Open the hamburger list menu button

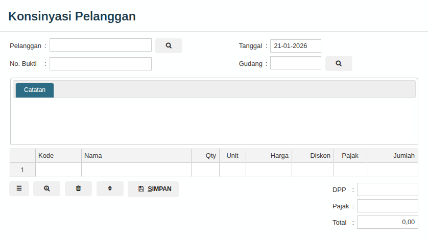click(19, 188)
